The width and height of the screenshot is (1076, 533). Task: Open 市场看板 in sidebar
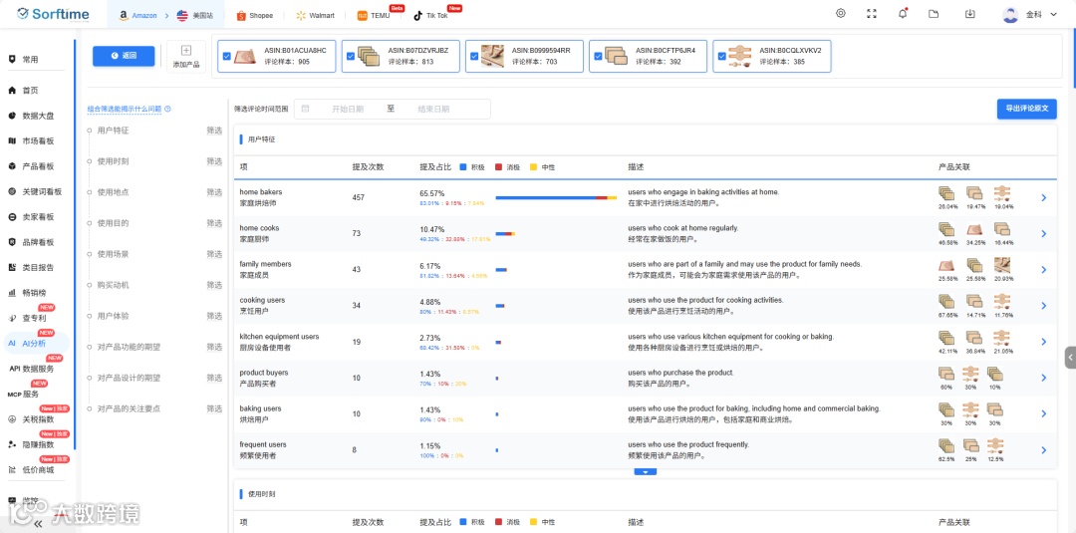tap(38, 140)
